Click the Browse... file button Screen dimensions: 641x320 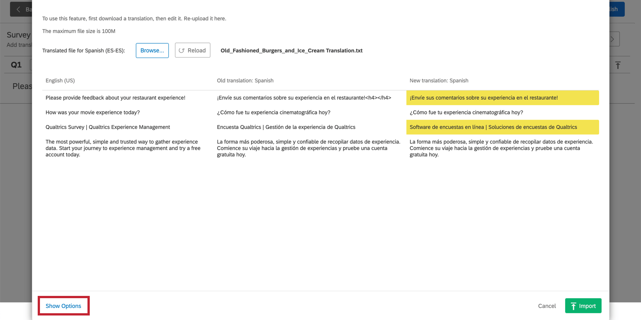pos(152,50)
